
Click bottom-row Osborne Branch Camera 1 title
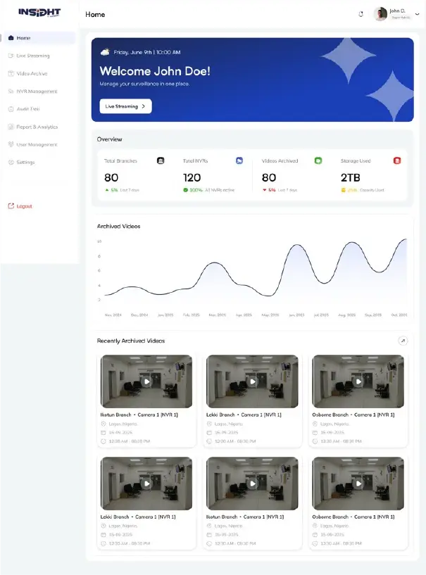coord(353,517)
